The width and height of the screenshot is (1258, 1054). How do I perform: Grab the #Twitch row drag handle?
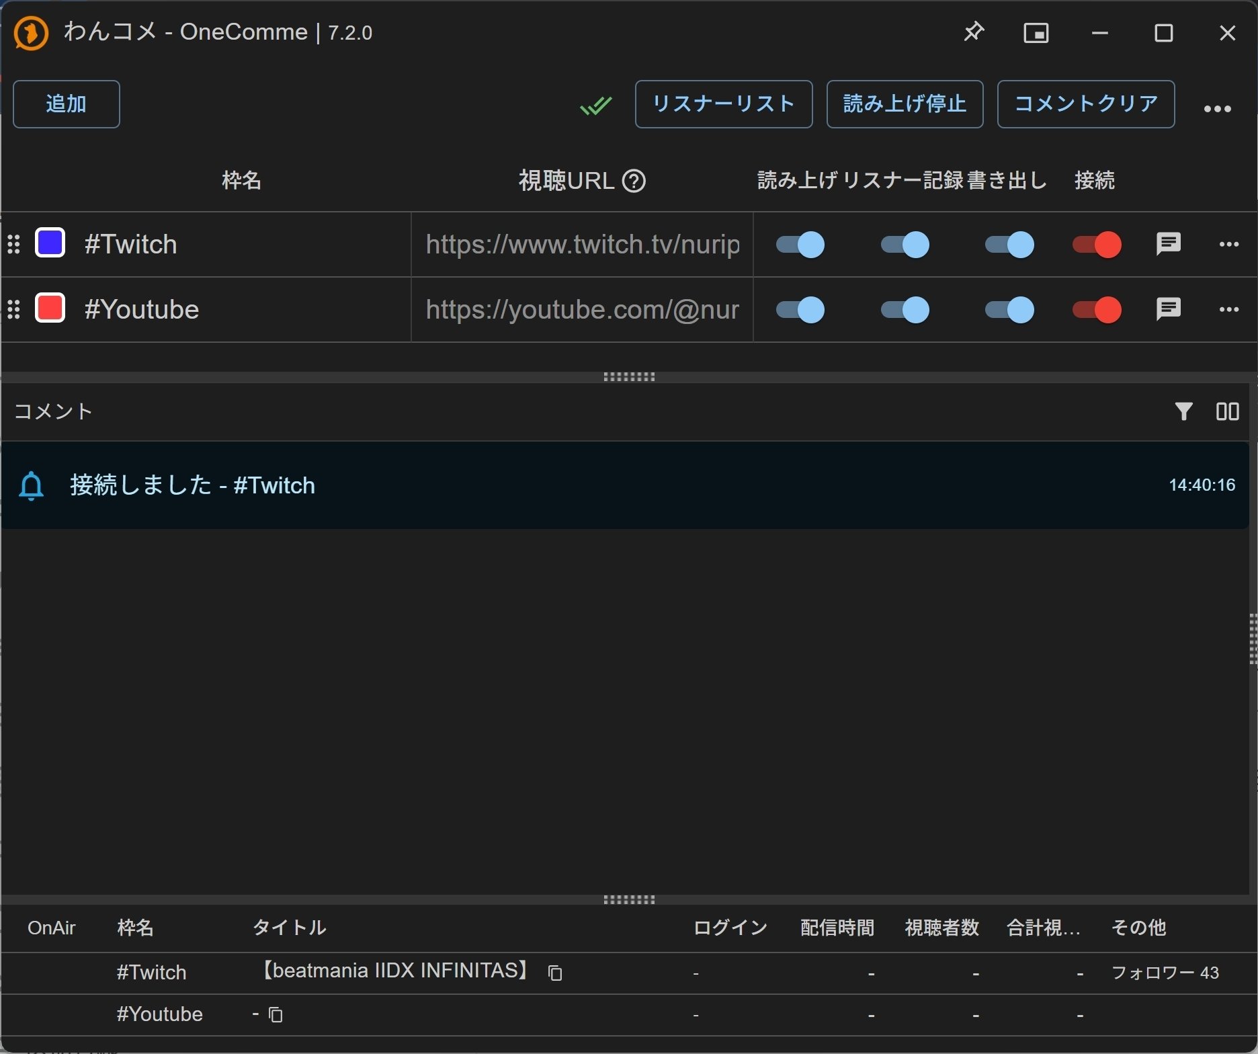[x=13, y=244]
